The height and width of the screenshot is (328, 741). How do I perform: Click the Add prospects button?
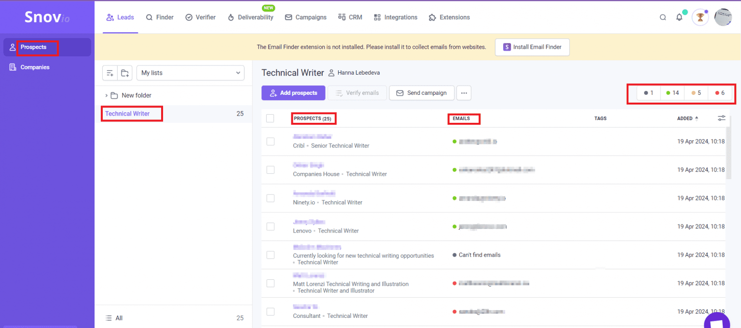click(x=293, y=93)
